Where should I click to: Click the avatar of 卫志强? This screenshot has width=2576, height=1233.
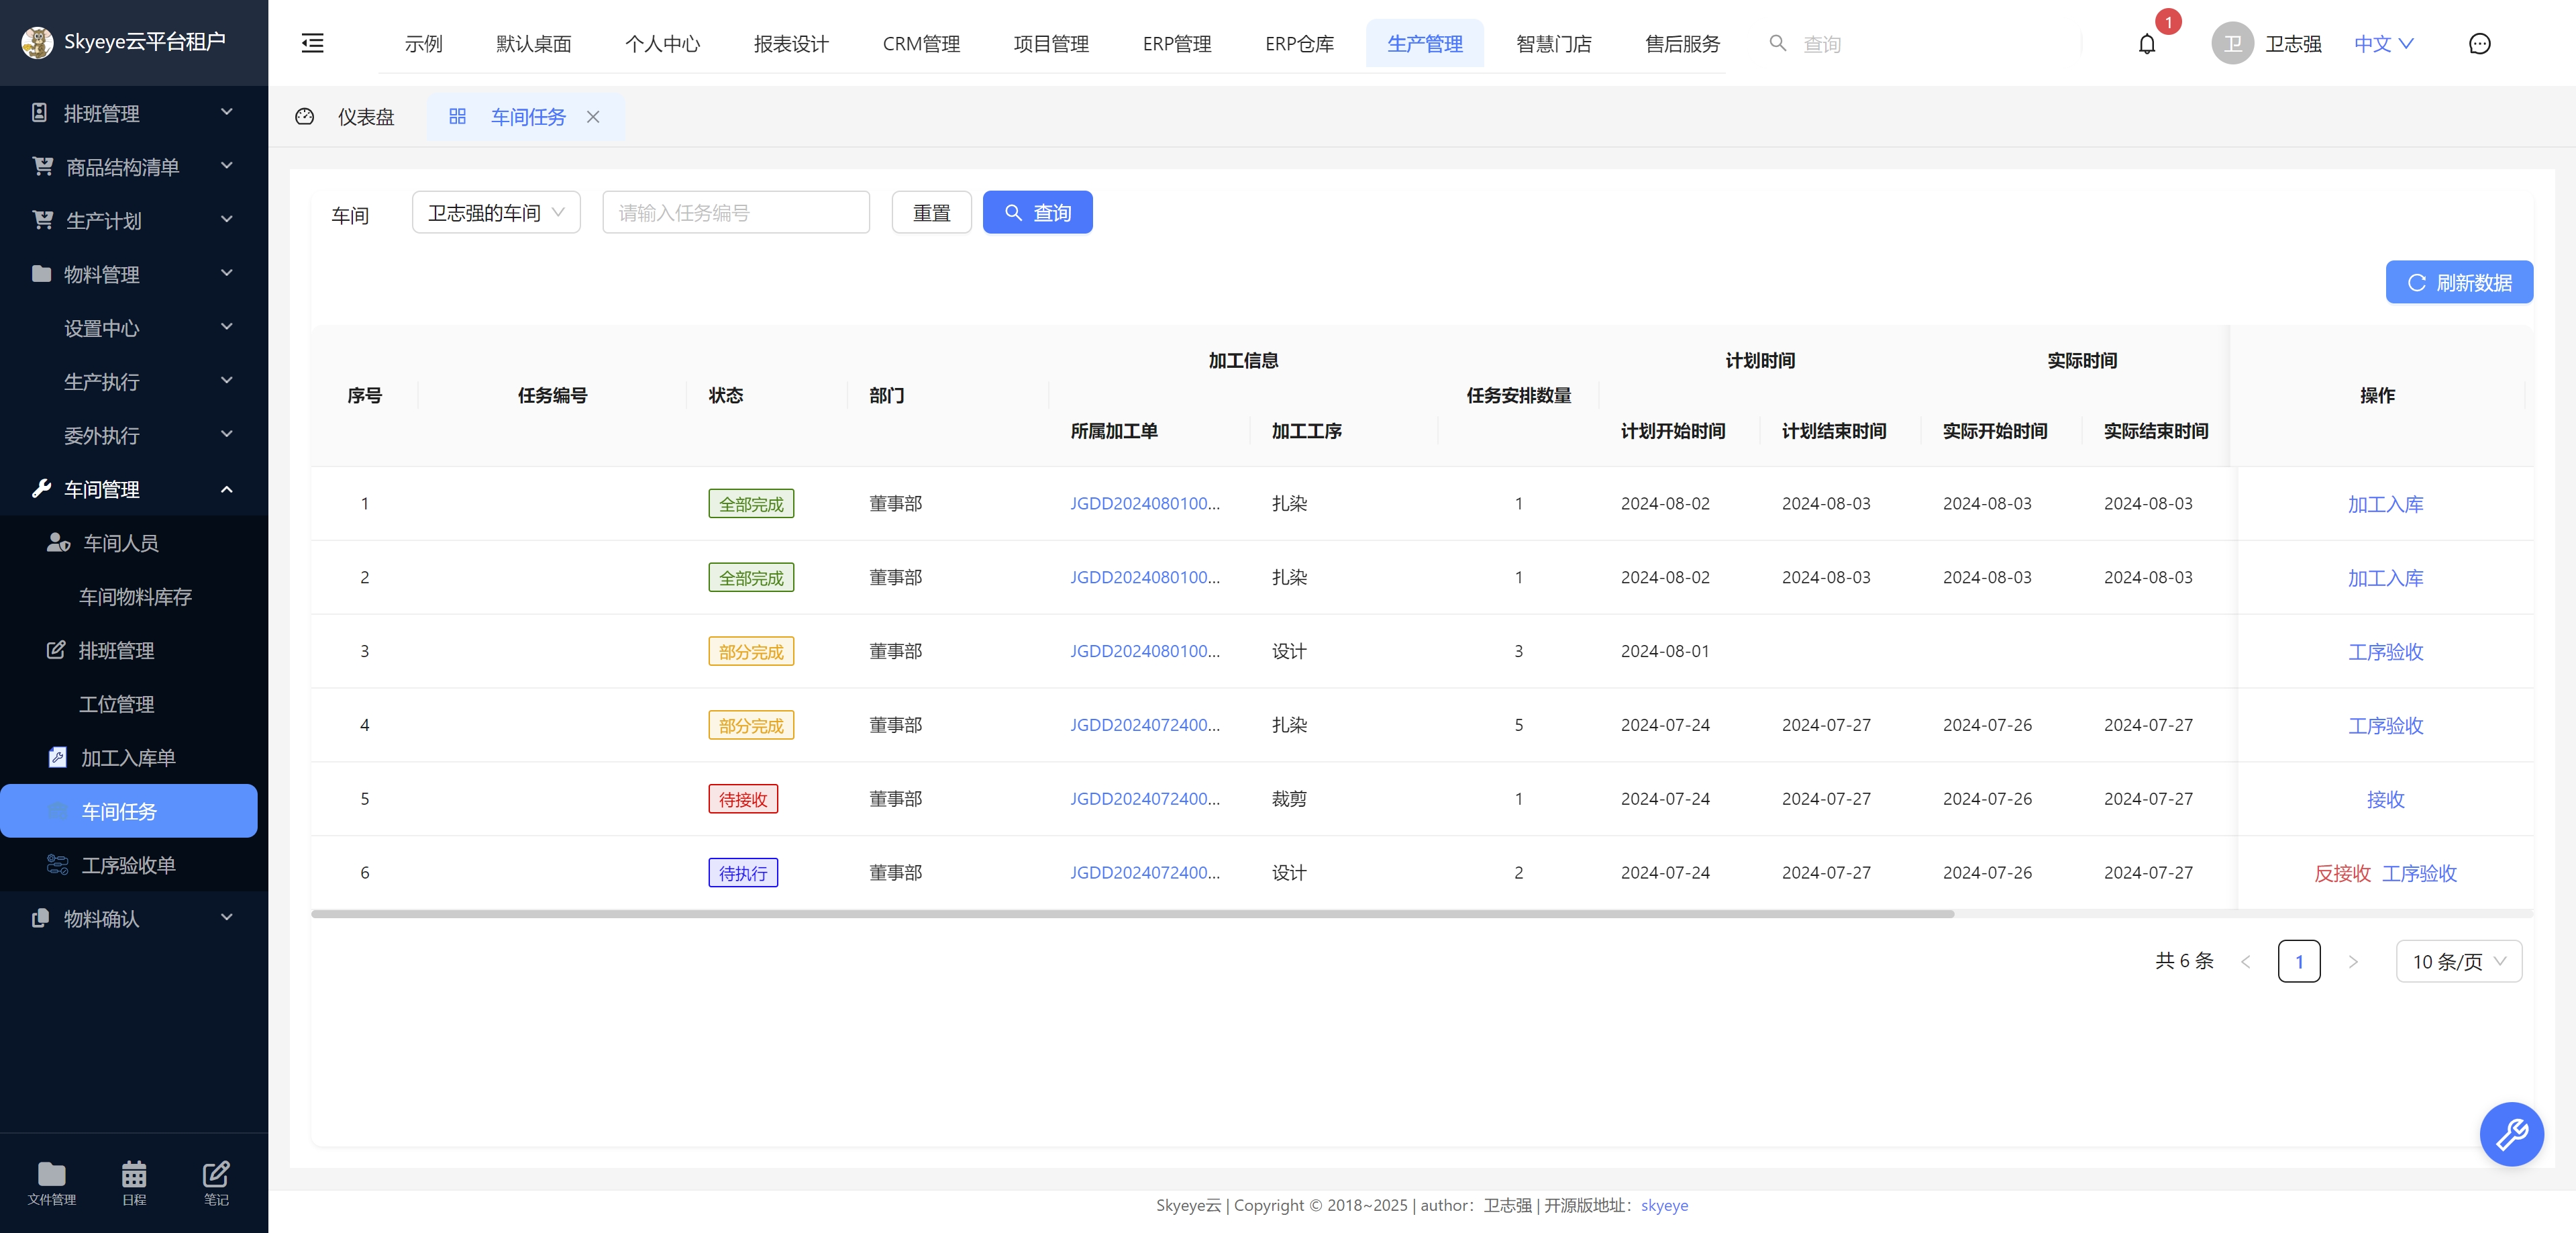pos(2232,44)
